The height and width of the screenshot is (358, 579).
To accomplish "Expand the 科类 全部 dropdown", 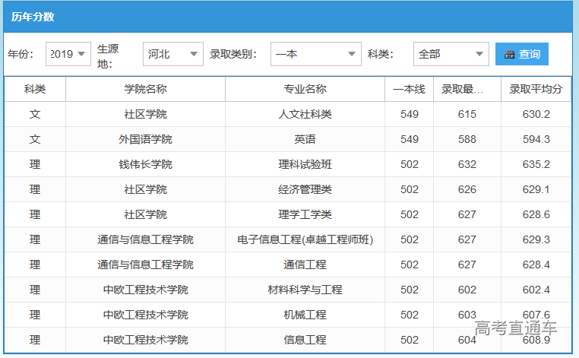I will (x=451, y=54).
